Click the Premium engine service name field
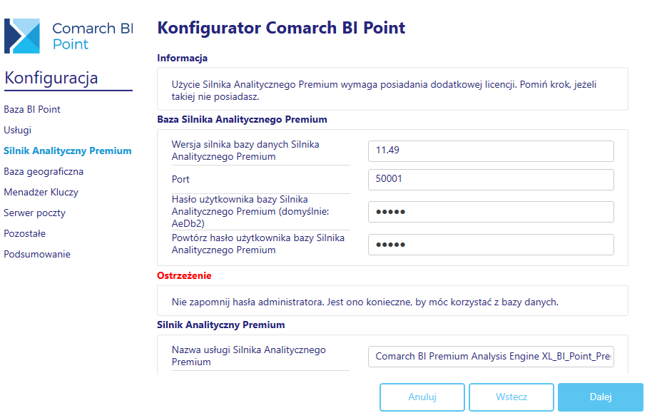This screenshot has height=418, width=647. point(491,357)
